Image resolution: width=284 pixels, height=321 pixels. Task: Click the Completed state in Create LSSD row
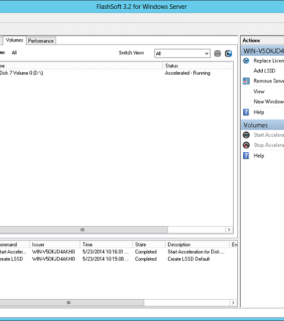(146, 259)
